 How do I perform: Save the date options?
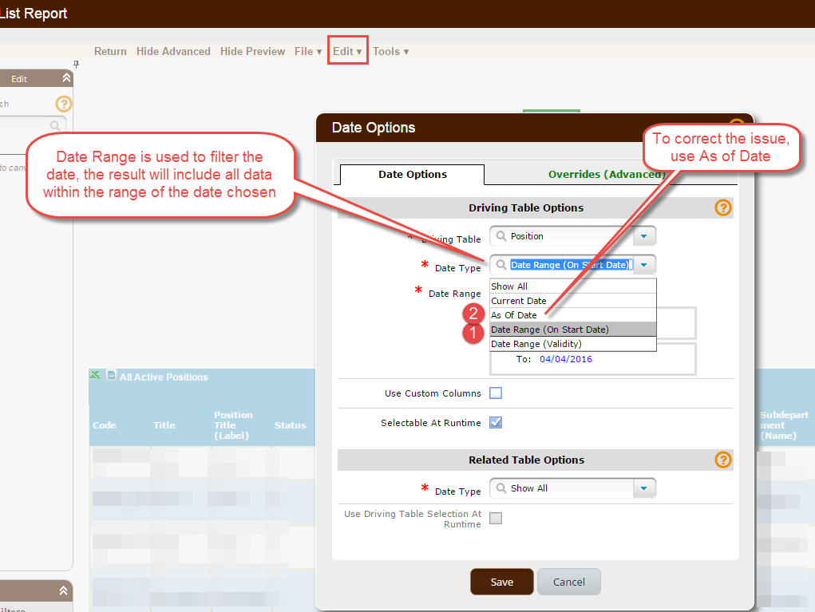[501, 582]
